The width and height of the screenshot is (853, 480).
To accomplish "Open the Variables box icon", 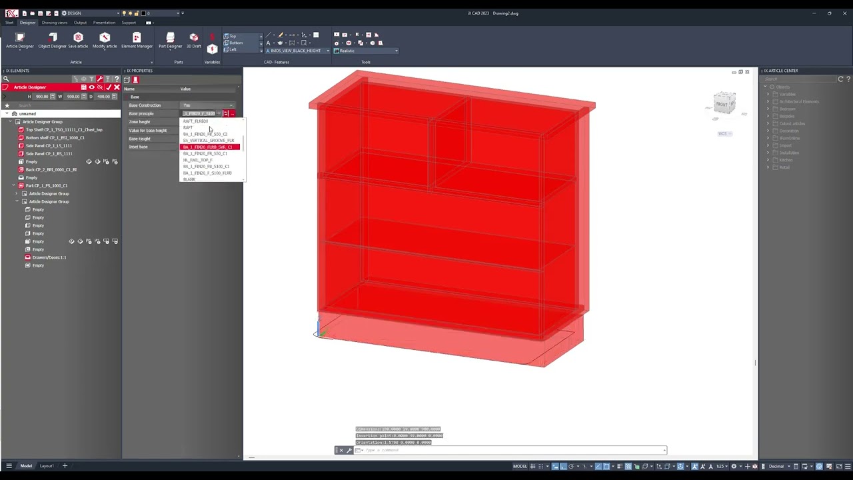I will click(213, 49).
